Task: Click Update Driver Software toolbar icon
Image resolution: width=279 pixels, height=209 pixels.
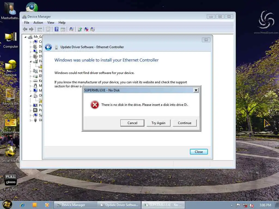Action: pos(80,29)
